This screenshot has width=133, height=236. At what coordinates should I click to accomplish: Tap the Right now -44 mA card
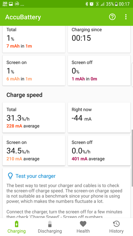(x=99, y=117)
